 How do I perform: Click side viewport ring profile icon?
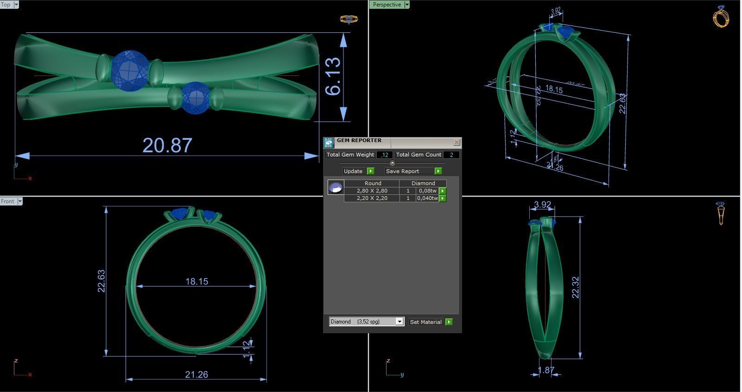click(x=721, y=213)
